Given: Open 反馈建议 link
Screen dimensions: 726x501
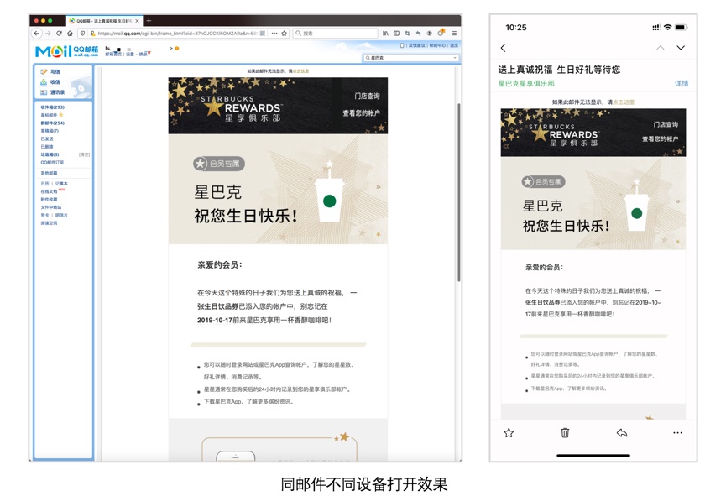Looking at the screenshot, I should 415,45.
